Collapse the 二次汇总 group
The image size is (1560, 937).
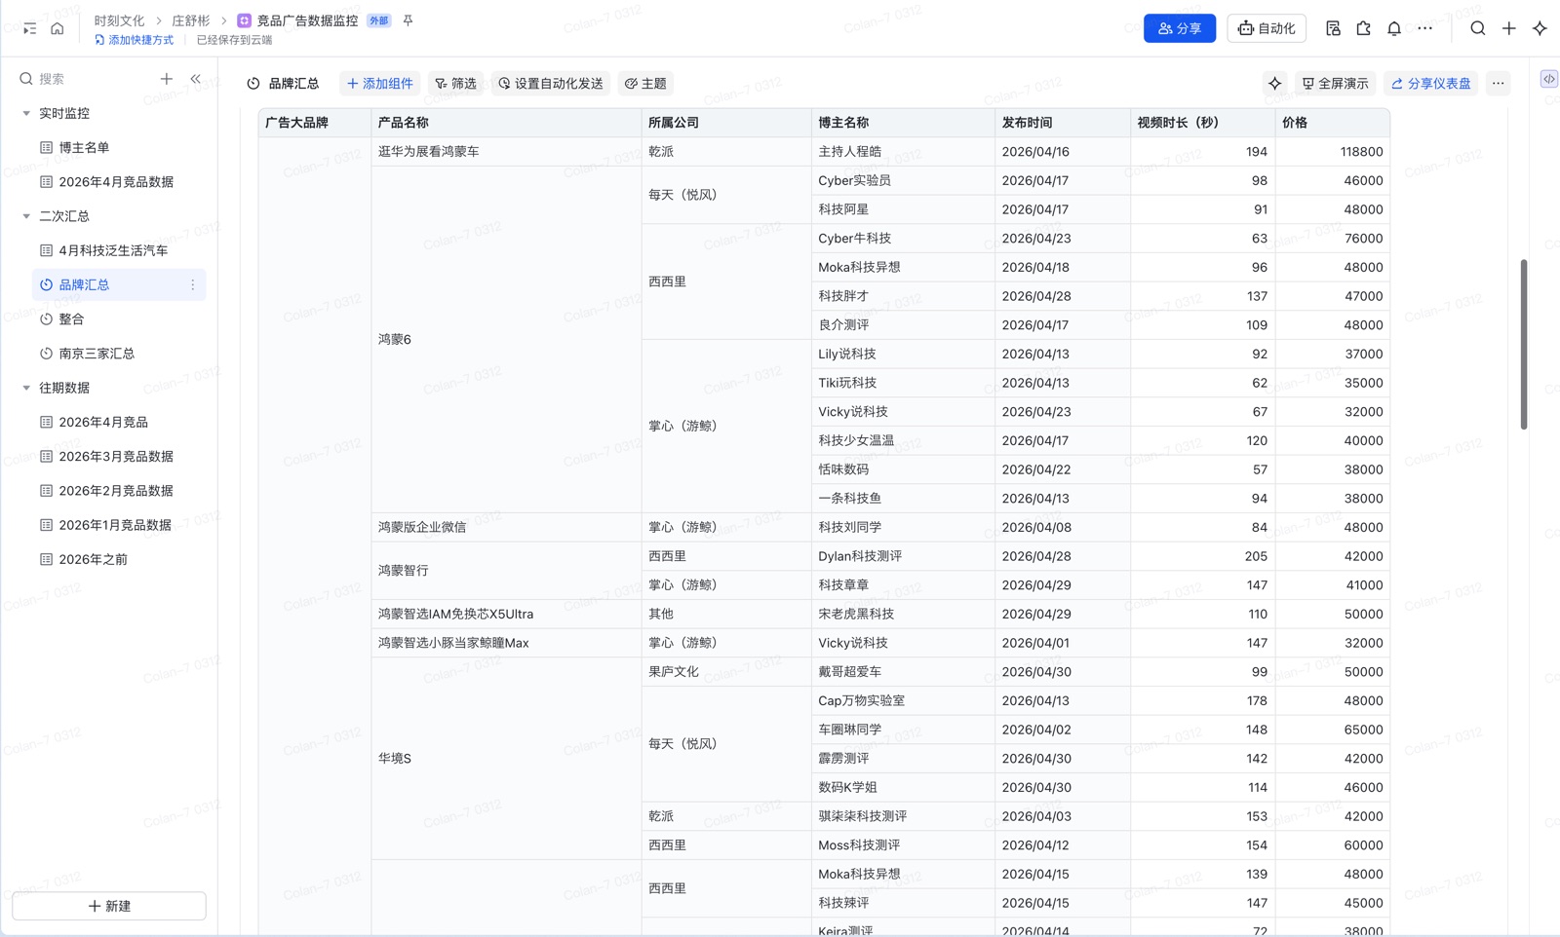click(x=26, y=216)
